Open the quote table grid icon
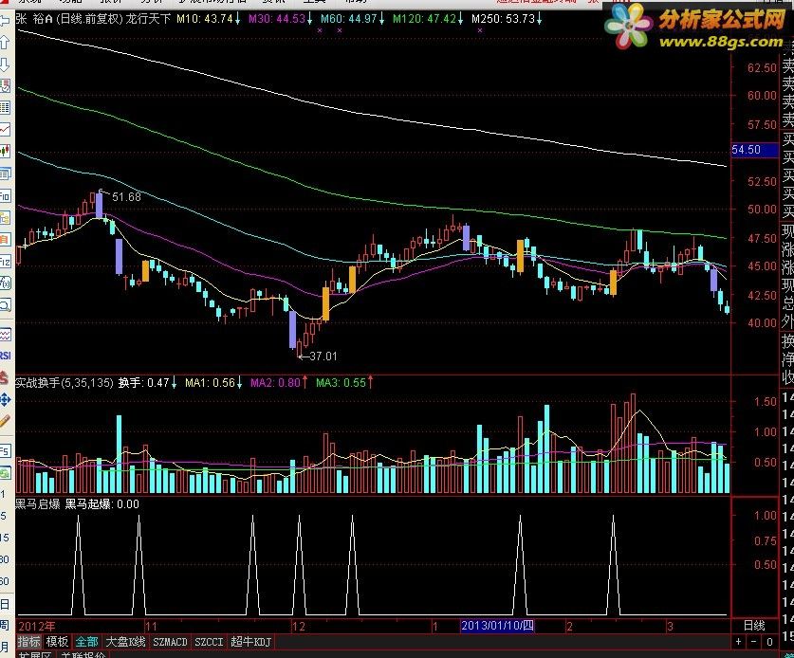 coord(5,107)
